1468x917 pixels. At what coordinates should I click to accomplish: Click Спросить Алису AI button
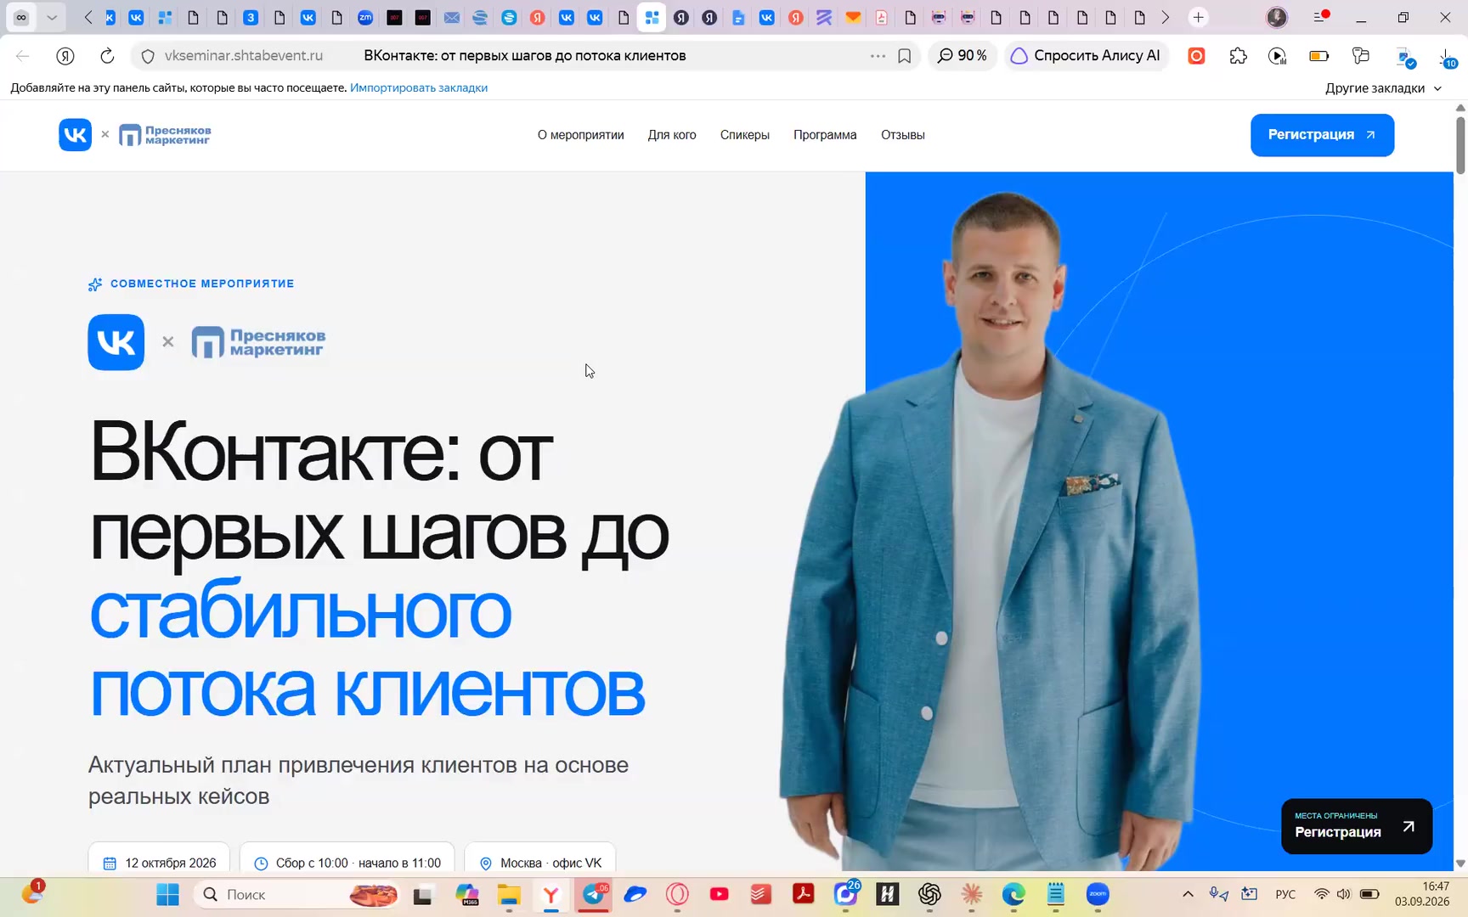[x=1086, y=55]
